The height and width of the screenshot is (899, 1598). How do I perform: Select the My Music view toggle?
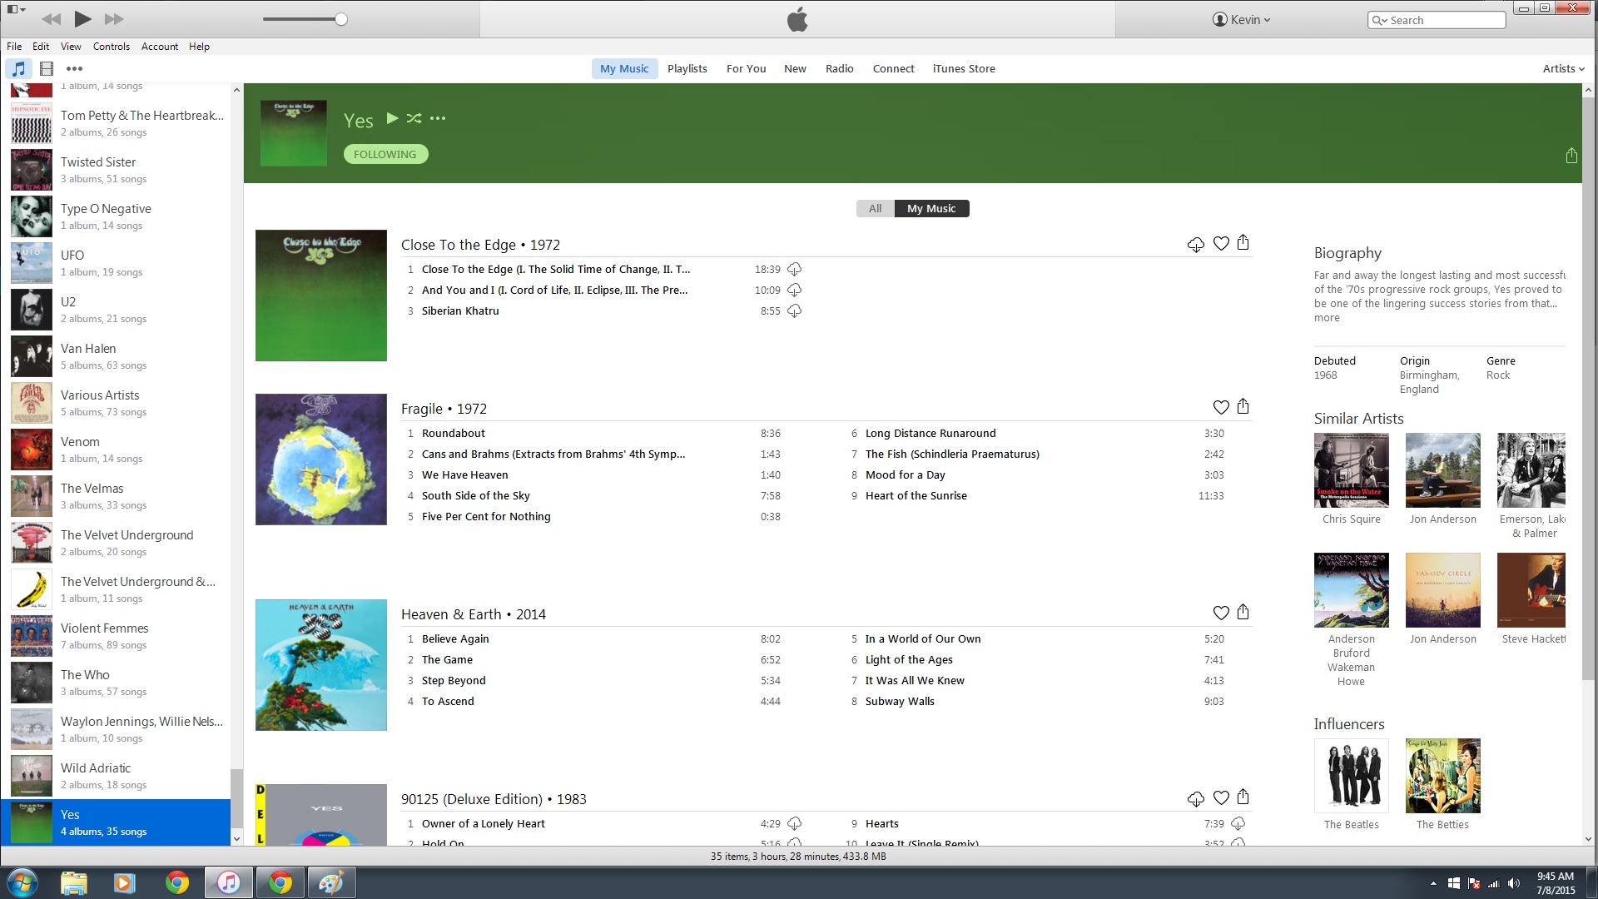(x=931, y=208)
